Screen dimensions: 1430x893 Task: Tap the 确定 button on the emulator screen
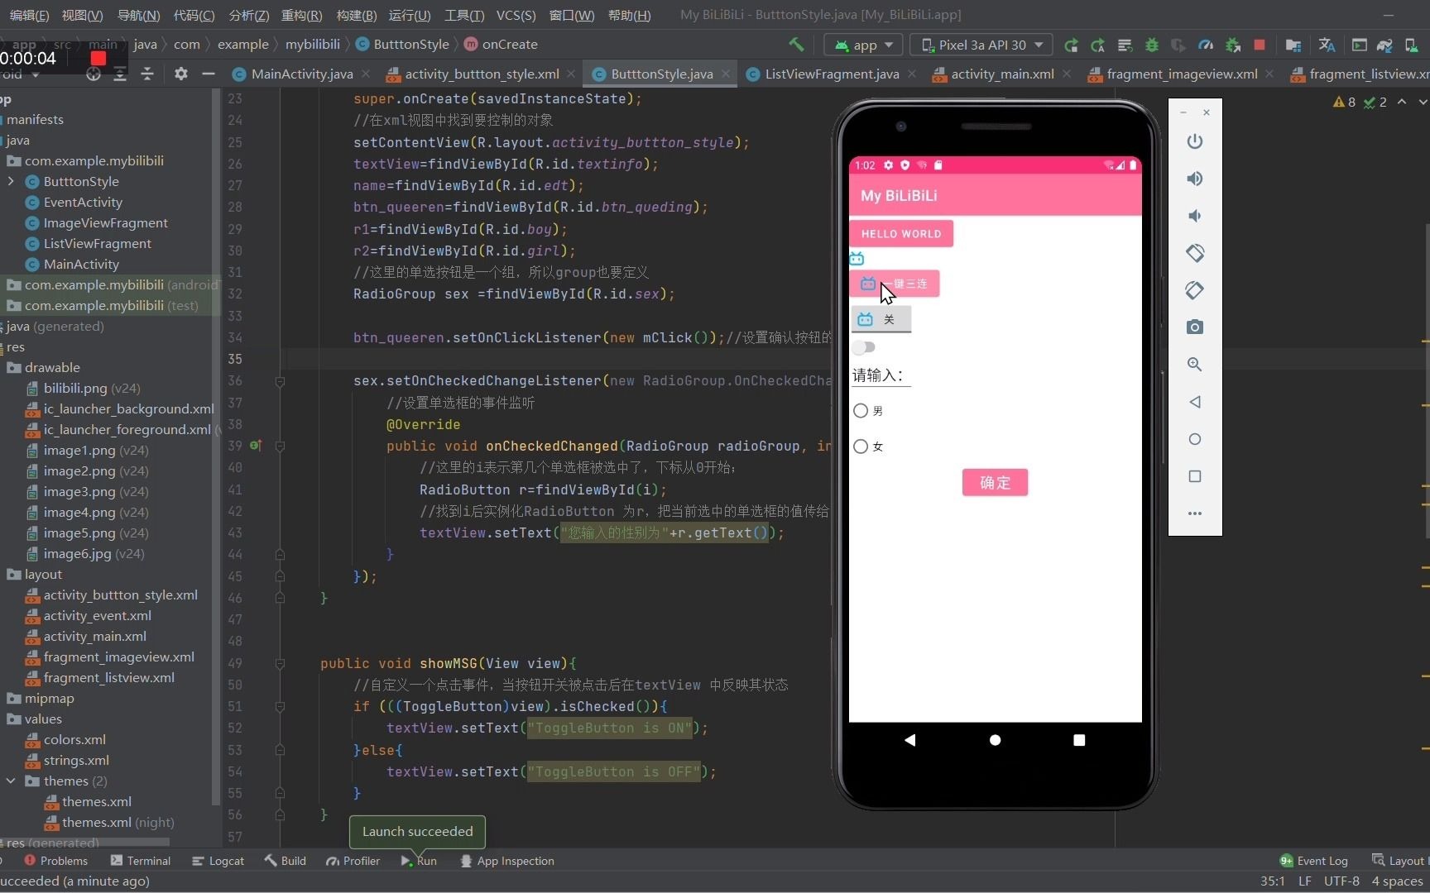[995, 482]
